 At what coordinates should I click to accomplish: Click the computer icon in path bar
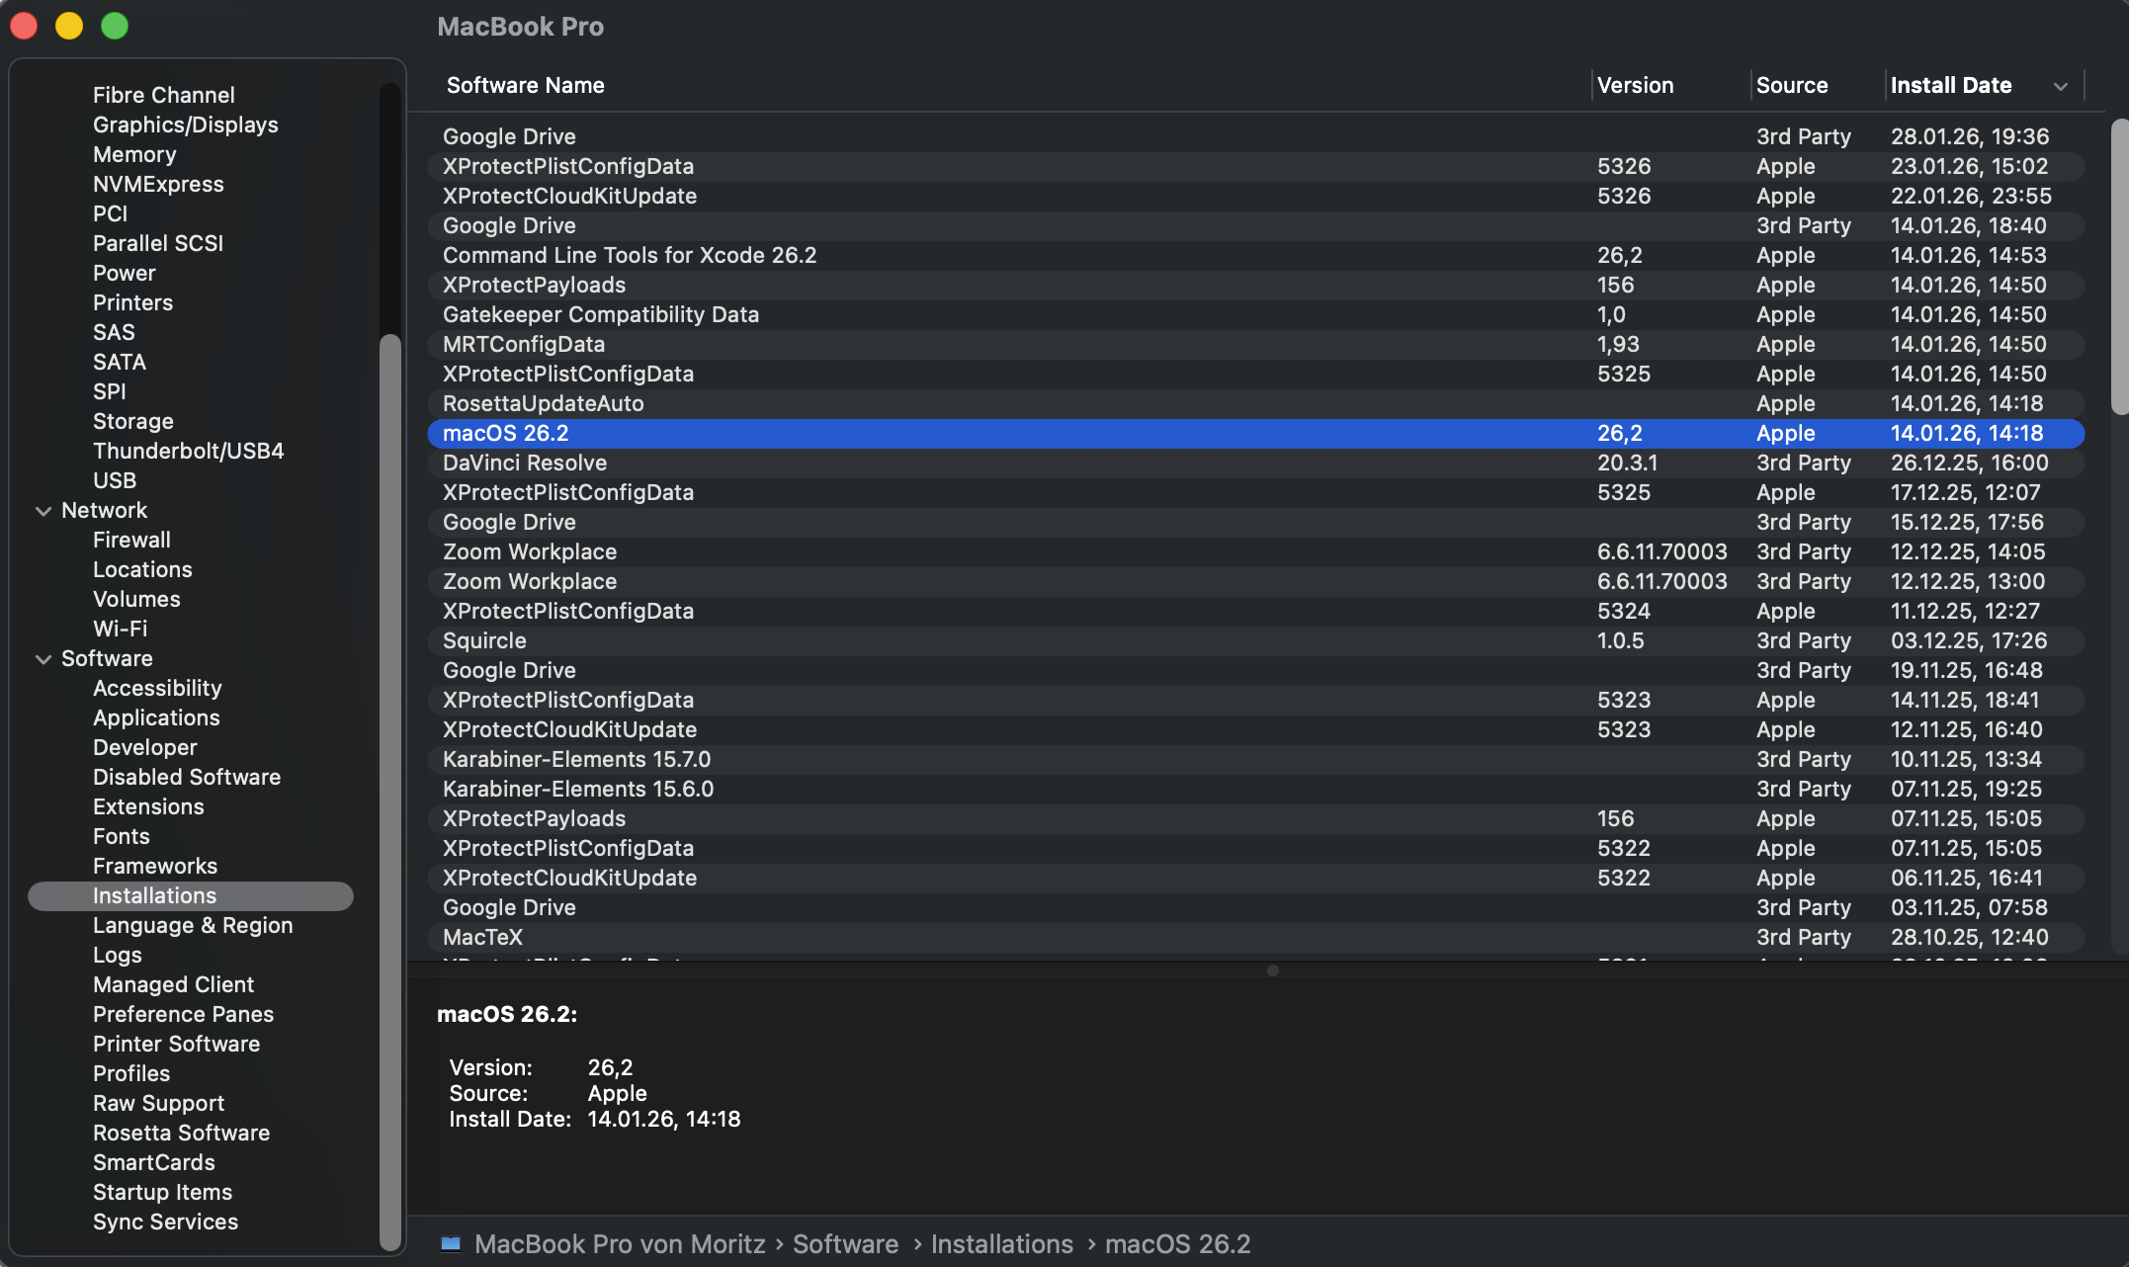pos(451,1243)
